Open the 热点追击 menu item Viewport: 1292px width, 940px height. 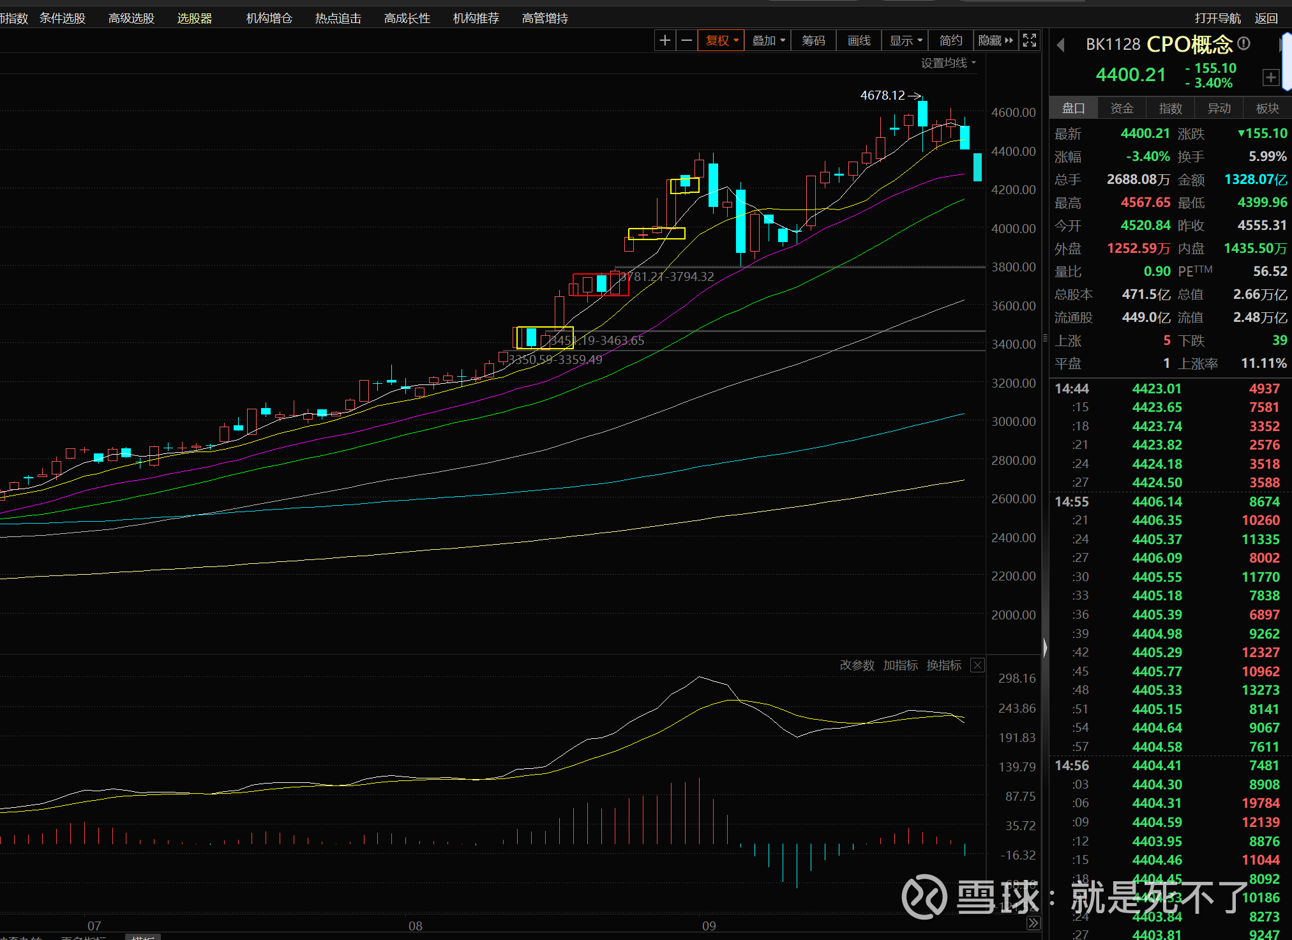(x=338, y=19)
